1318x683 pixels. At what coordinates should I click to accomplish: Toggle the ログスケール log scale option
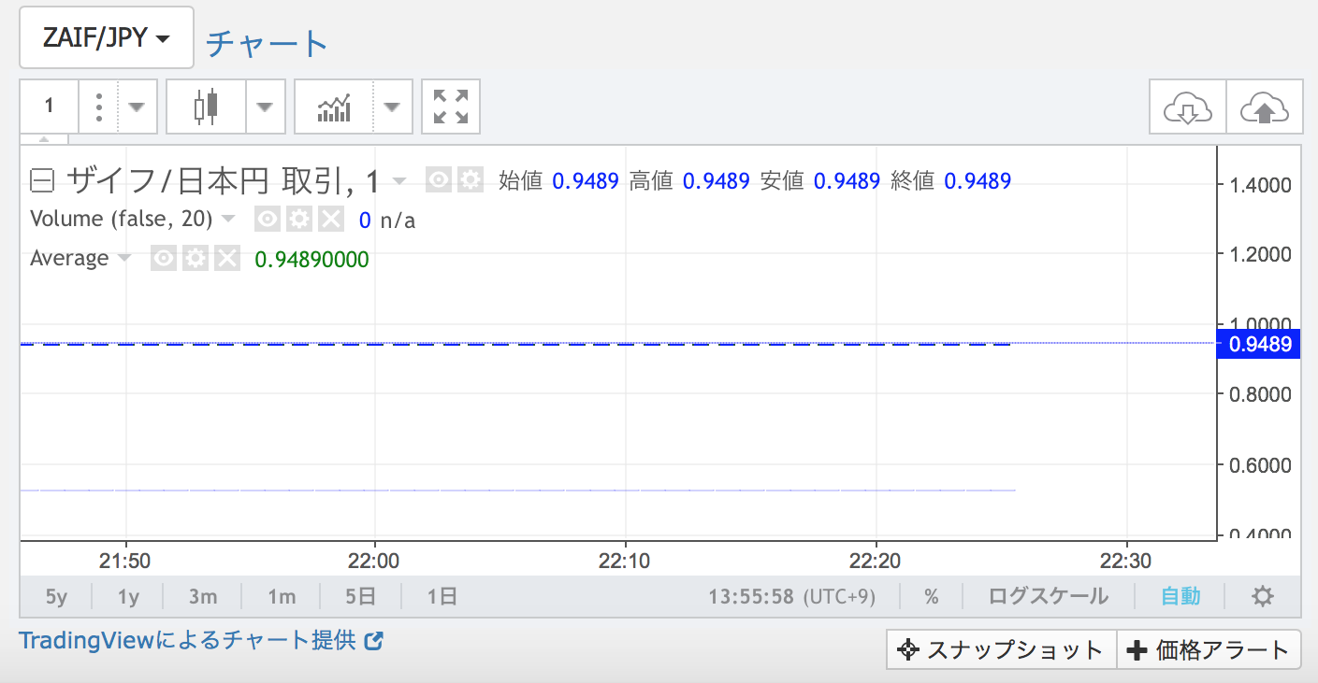(1048, 596)
